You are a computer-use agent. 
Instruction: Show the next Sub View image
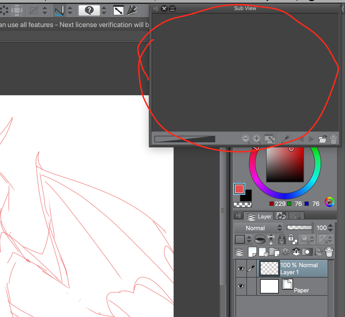(x=311, y=139)
